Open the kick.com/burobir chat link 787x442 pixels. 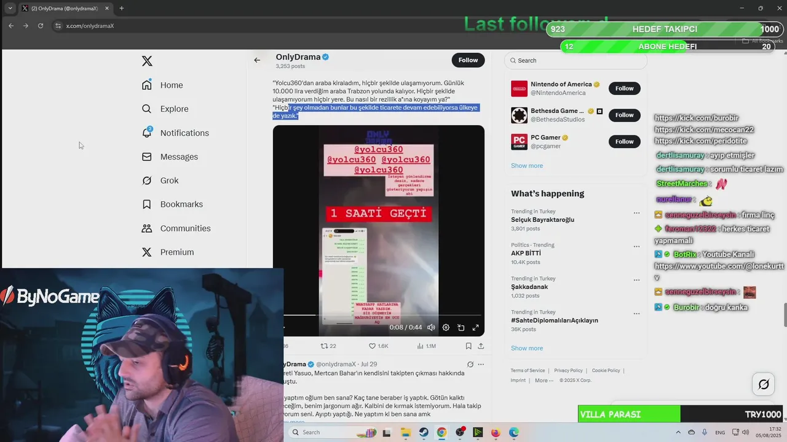coord(697,118)
